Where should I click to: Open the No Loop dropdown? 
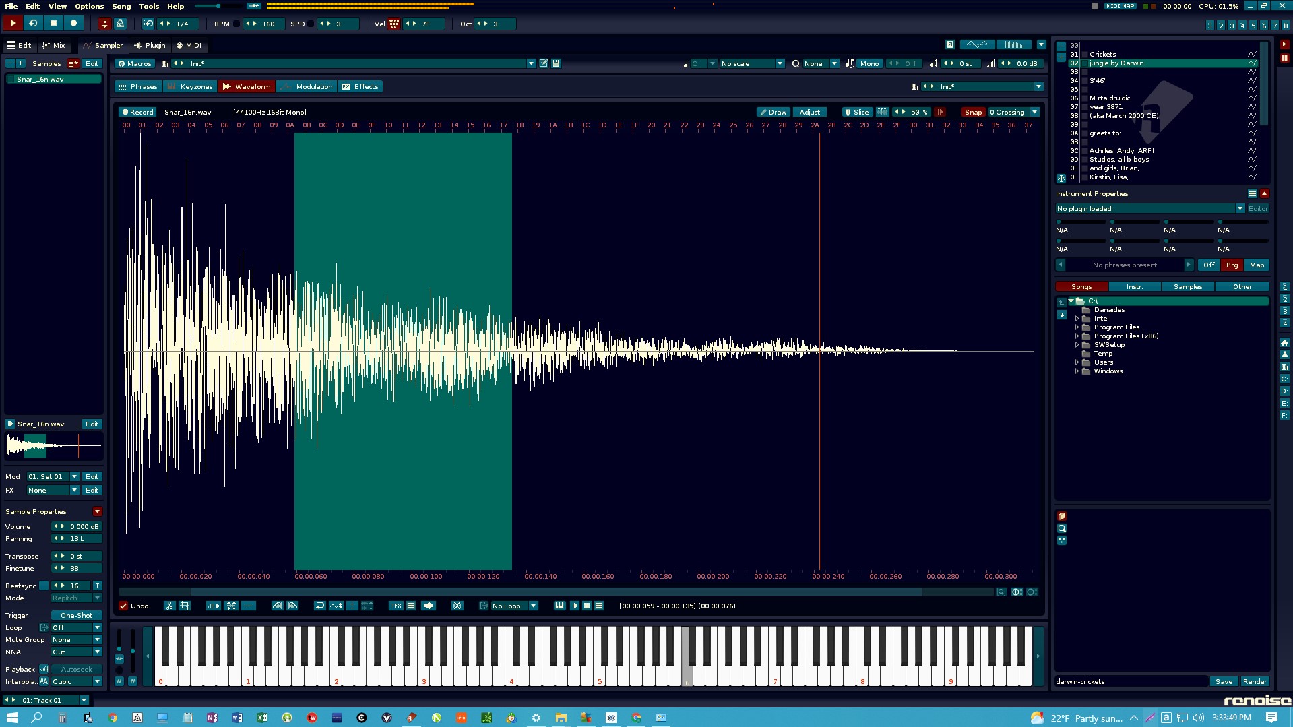pyautogui.click(x=513, y=606)
